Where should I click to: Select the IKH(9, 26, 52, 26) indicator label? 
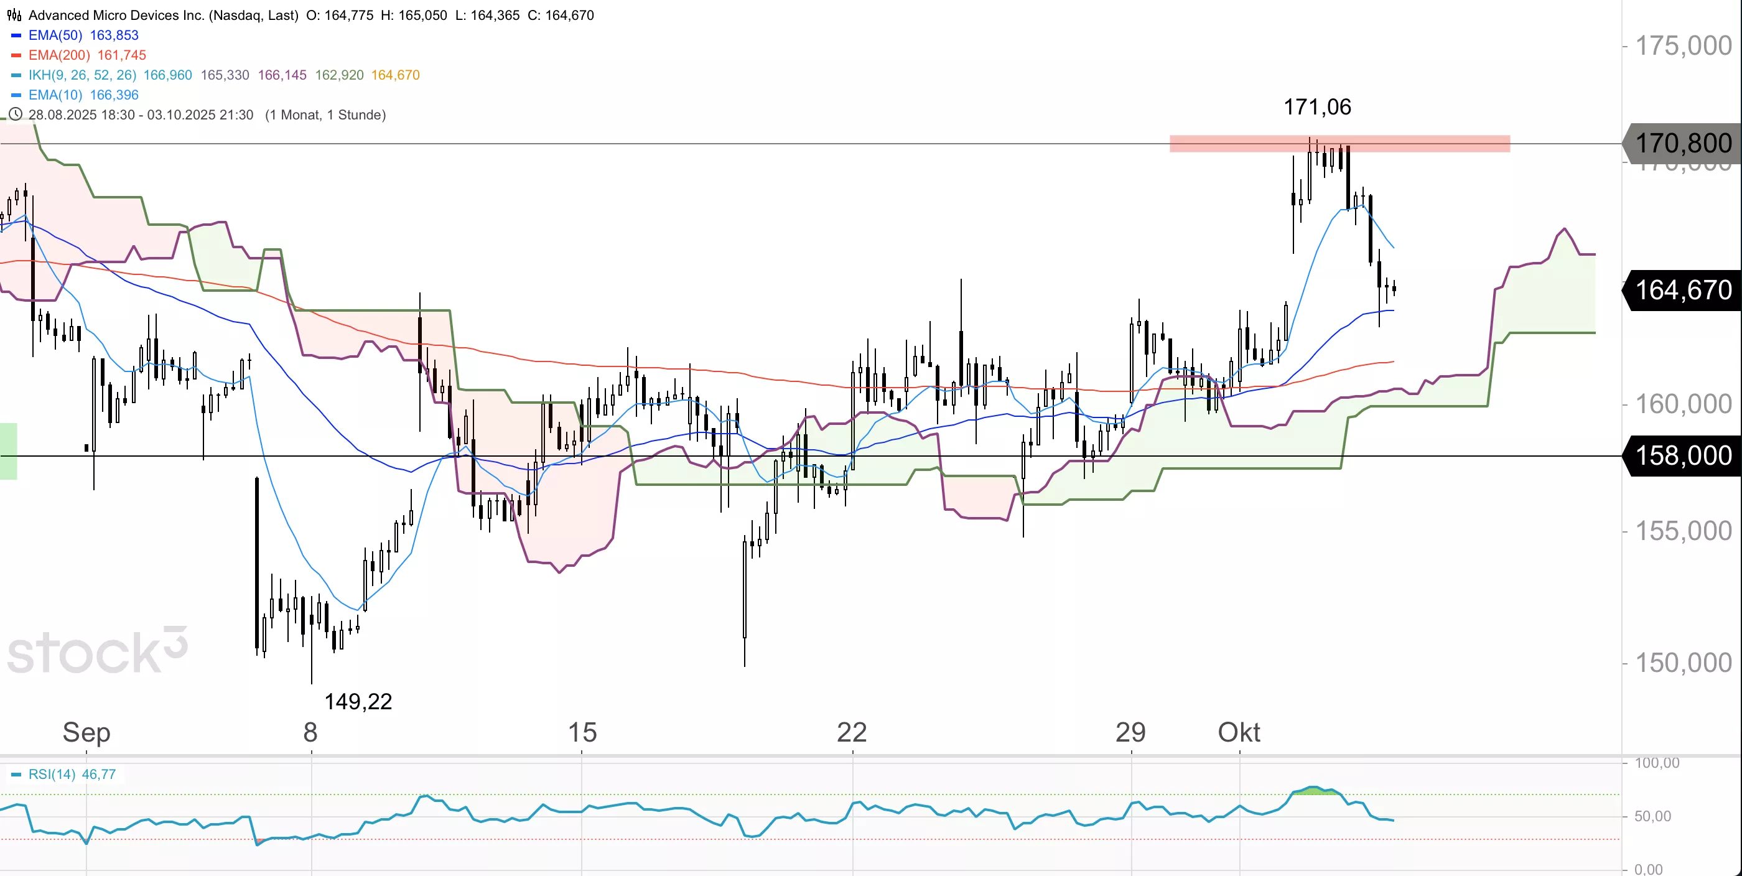tap(82, 75)
